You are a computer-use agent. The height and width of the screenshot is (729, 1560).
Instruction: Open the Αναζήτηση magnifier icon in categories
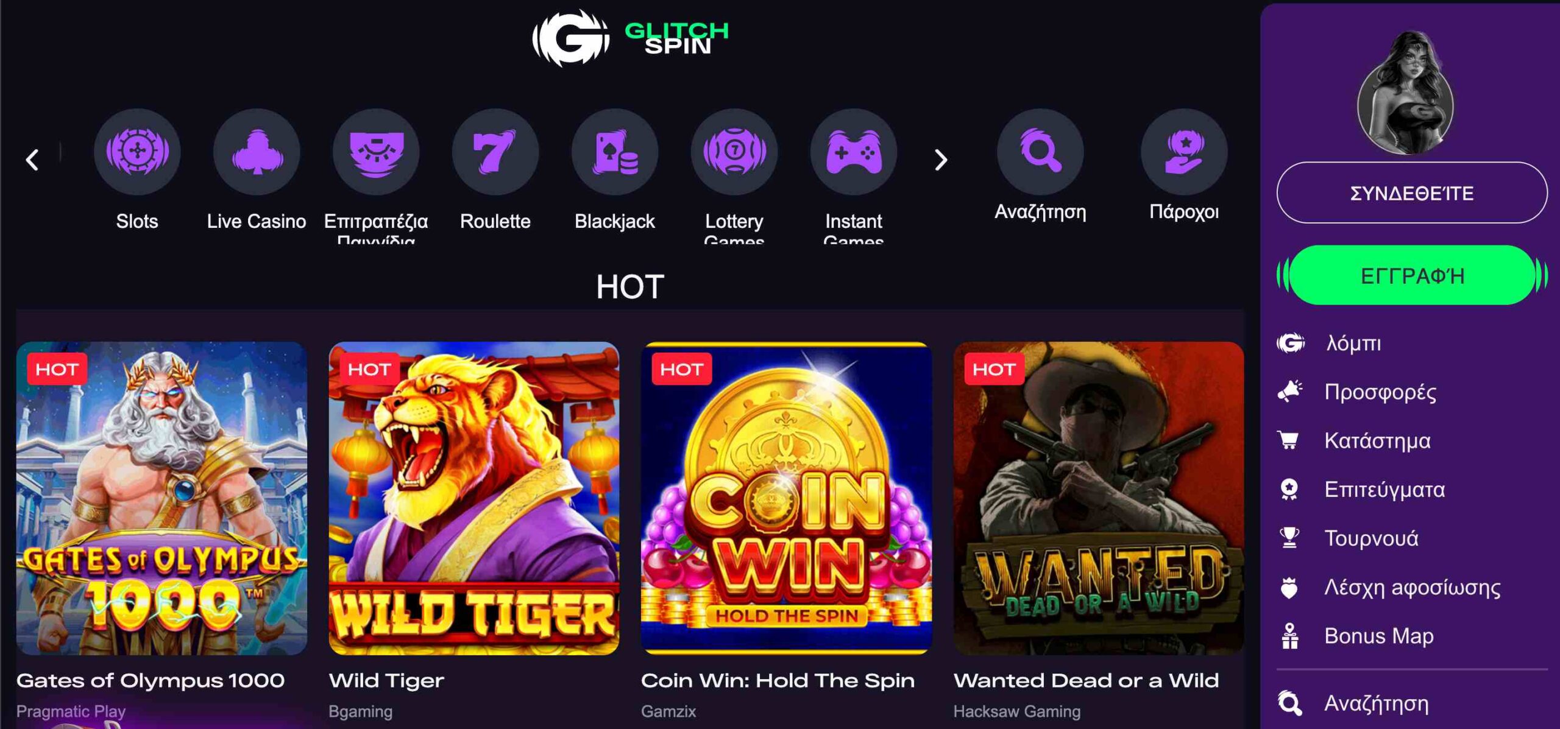(x=1040, y=152)
